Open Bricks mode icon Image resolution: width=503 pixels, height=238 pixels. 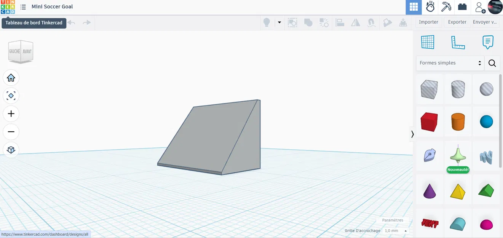tap(462, 7)
